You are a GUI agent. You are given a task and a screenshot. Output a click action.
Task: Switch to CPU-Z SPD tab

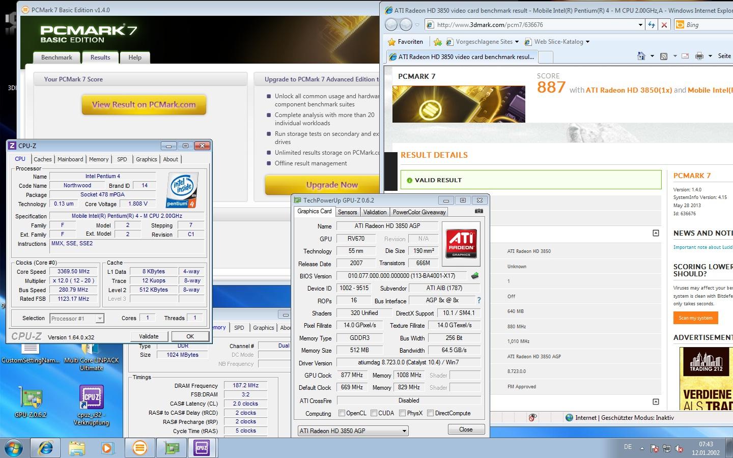[122, 159]
